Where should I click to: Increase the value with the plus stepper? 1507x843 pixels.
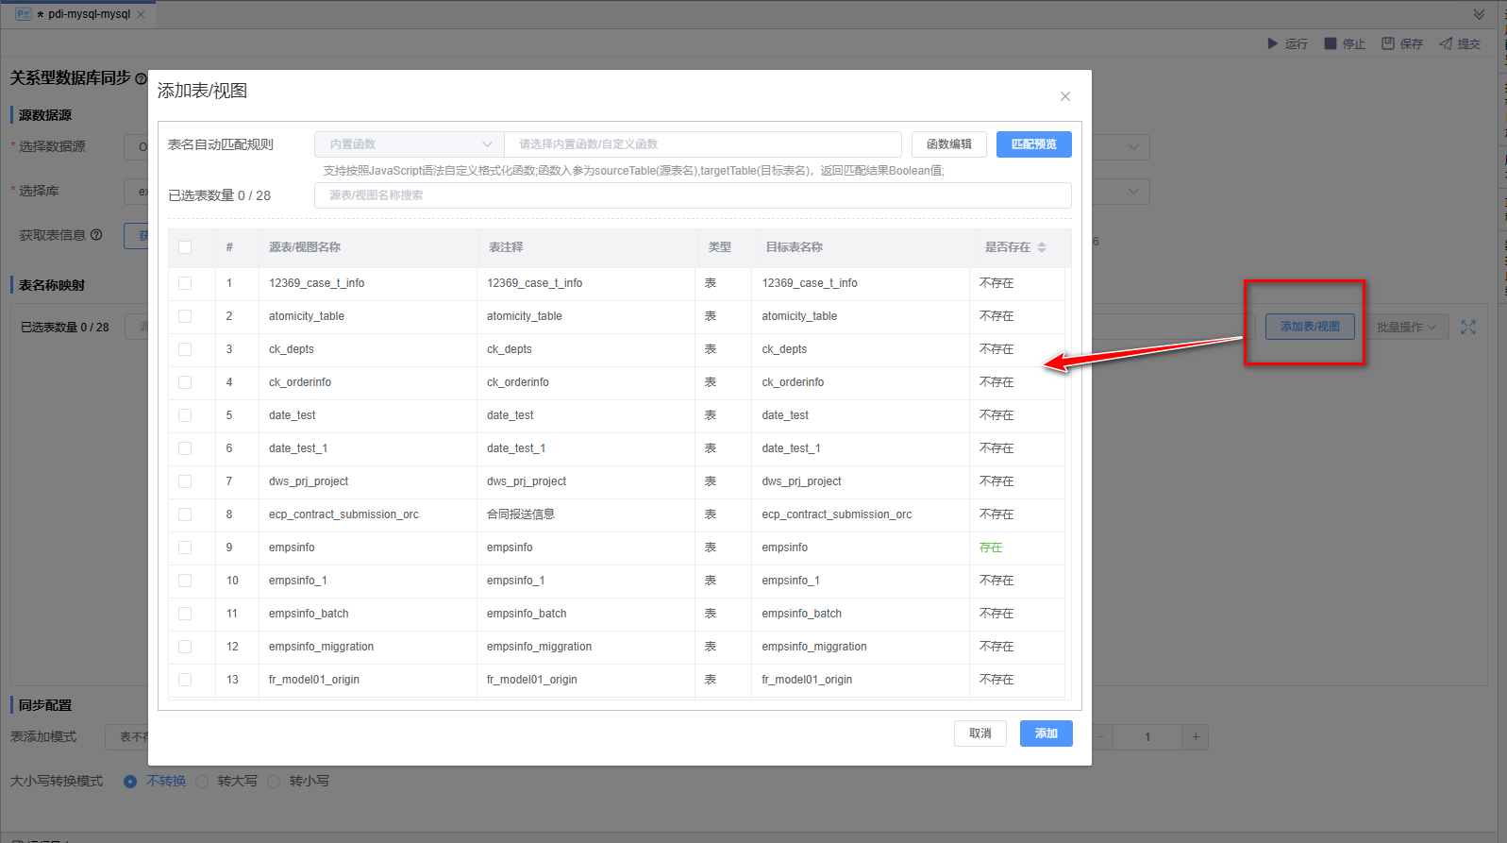pyautogui.click(x=1196, y=736)
